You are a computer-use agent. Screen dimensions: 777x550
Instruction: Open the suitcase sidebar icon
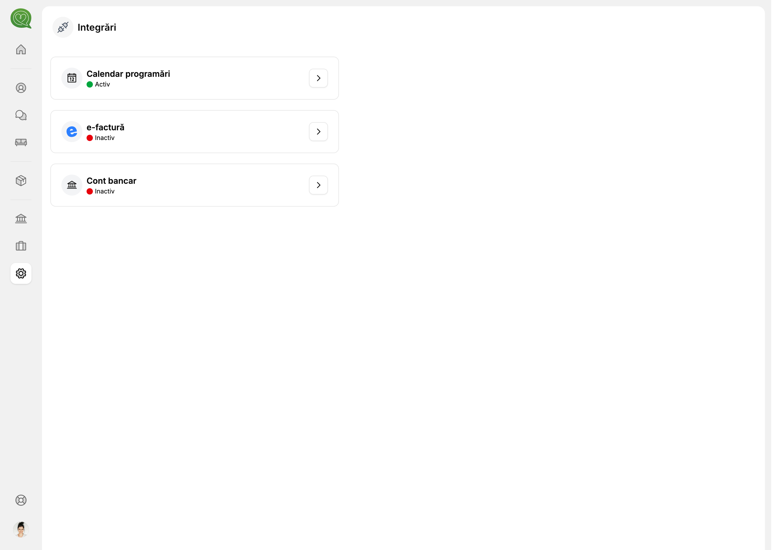[21, 246]
